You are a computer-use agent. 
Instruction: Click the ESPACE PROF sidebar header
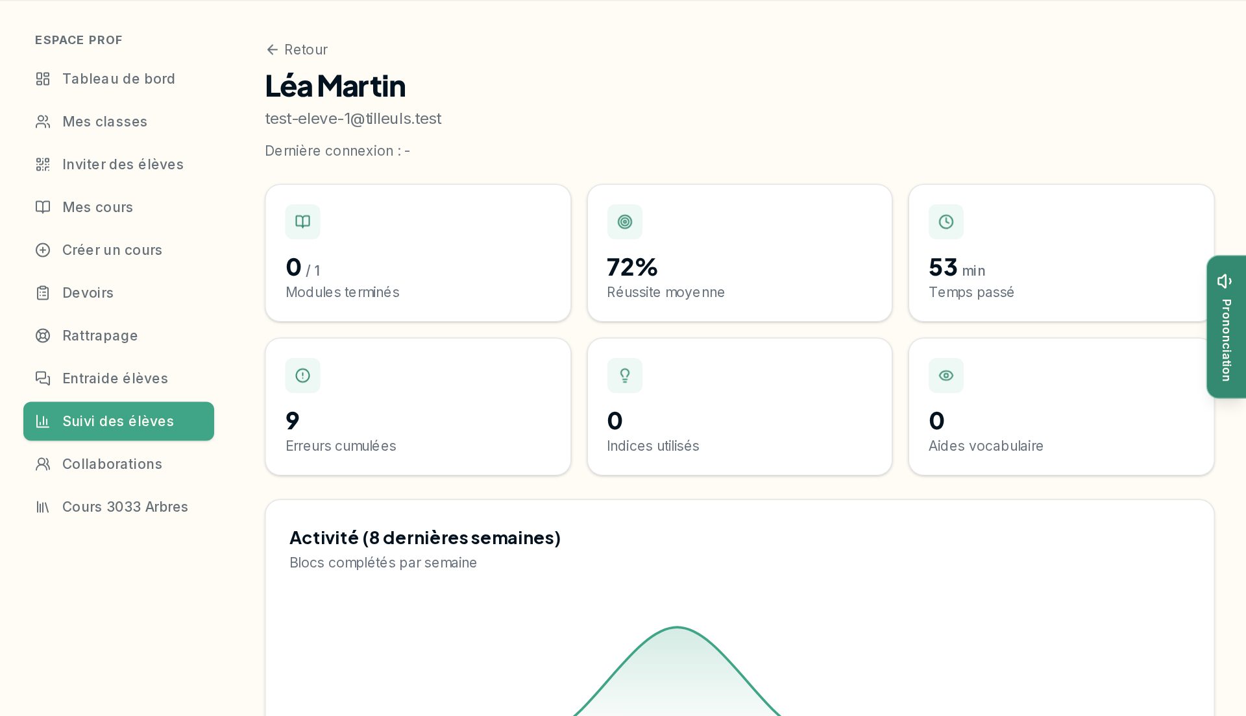click(79, 40)
